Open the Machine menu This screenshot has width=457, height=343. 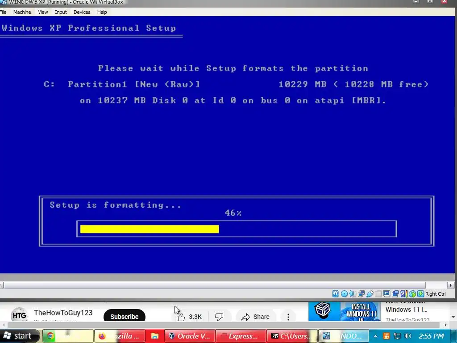click(22, 12)
